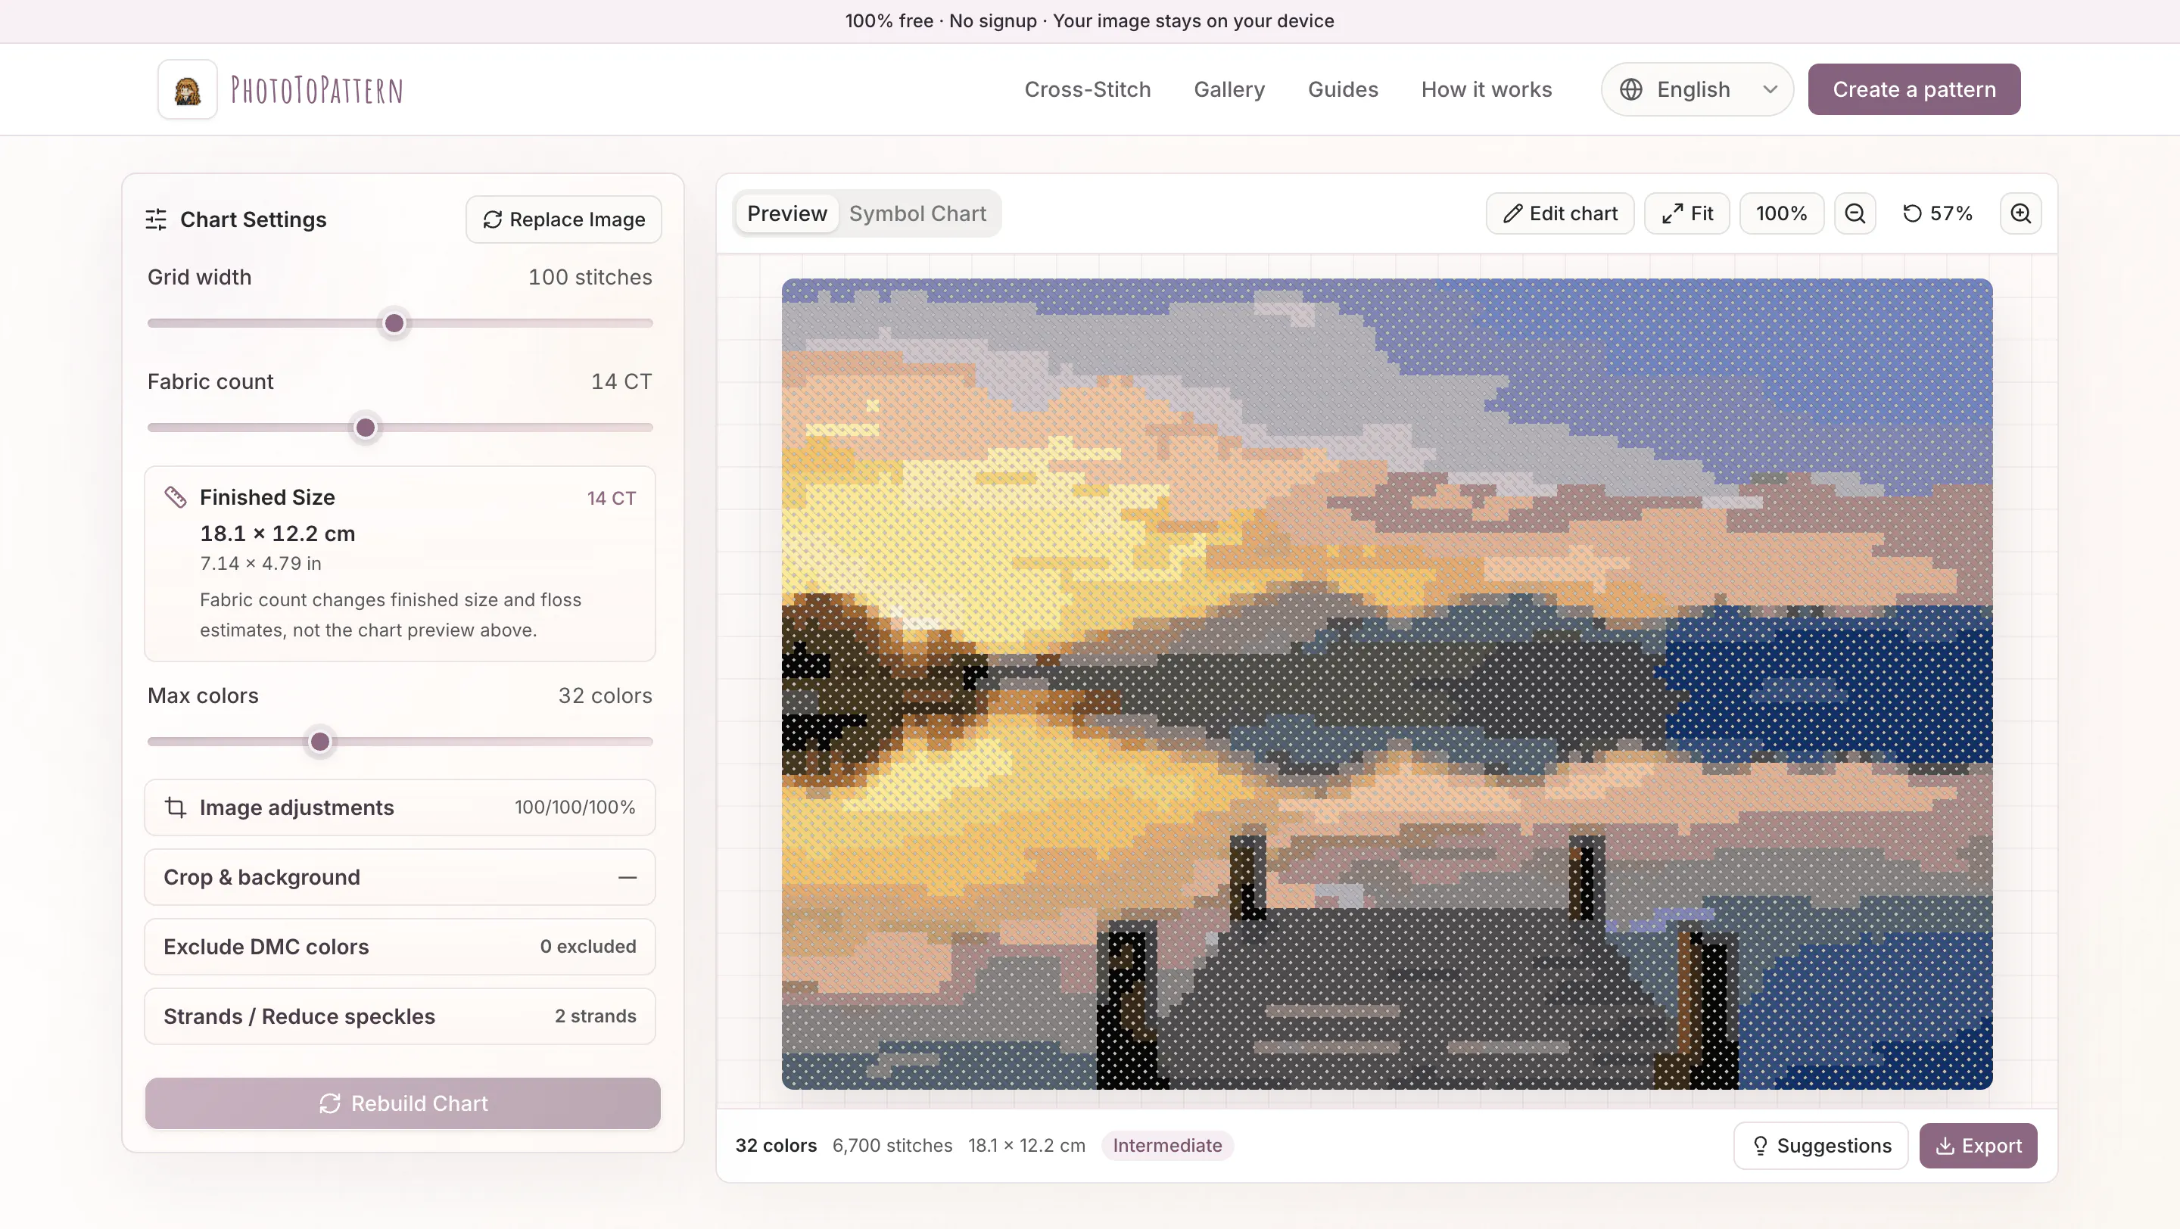
Task: Click the crop icon in Image adjustments
Action: (x=175, y=807)
